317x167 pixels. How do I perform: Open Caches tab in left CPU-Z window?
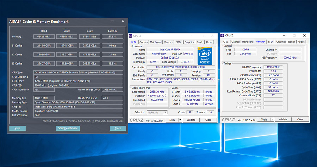[144, 42]
